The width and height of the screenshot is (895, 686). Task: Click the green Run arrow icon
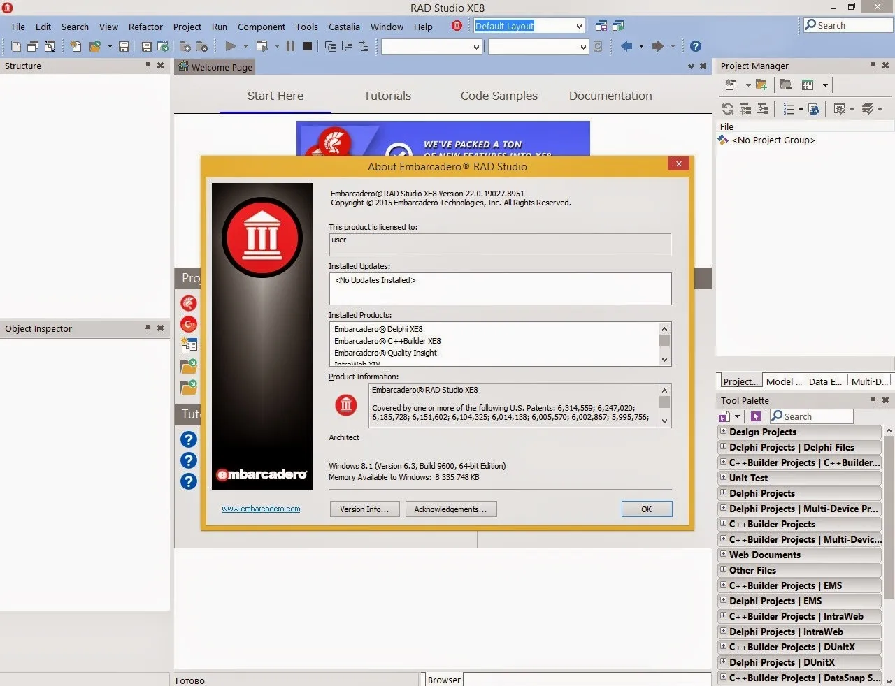[231, 46]
